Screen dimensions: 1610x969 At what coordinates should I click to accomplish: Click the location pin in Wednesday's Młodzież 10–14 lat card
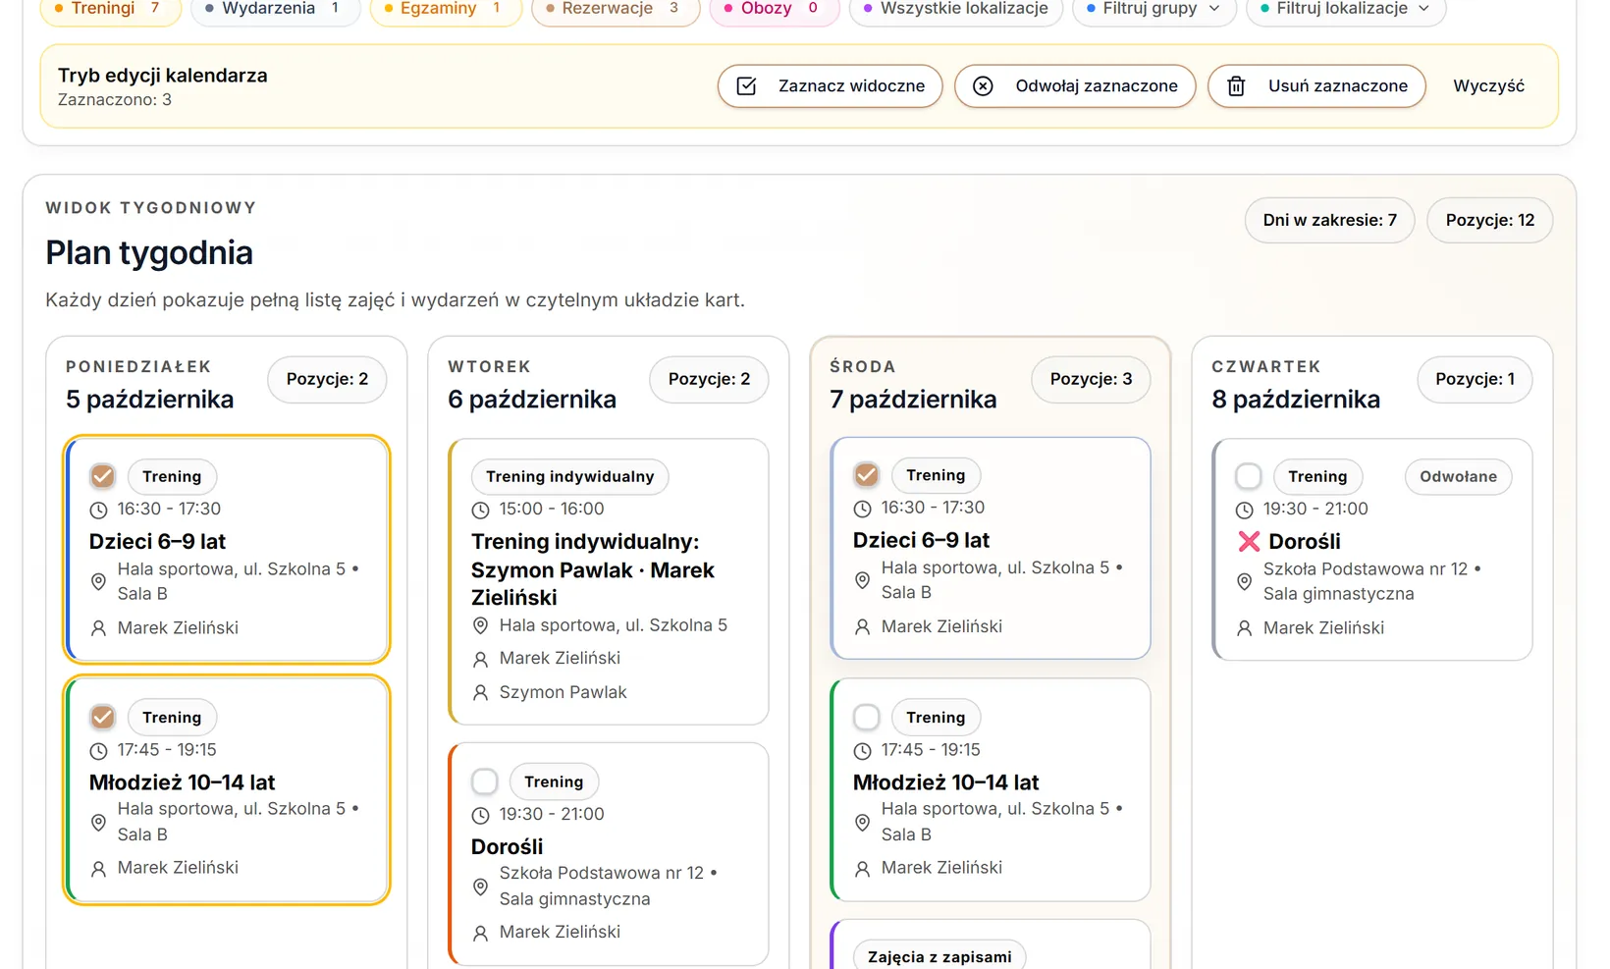click(862, 822)
